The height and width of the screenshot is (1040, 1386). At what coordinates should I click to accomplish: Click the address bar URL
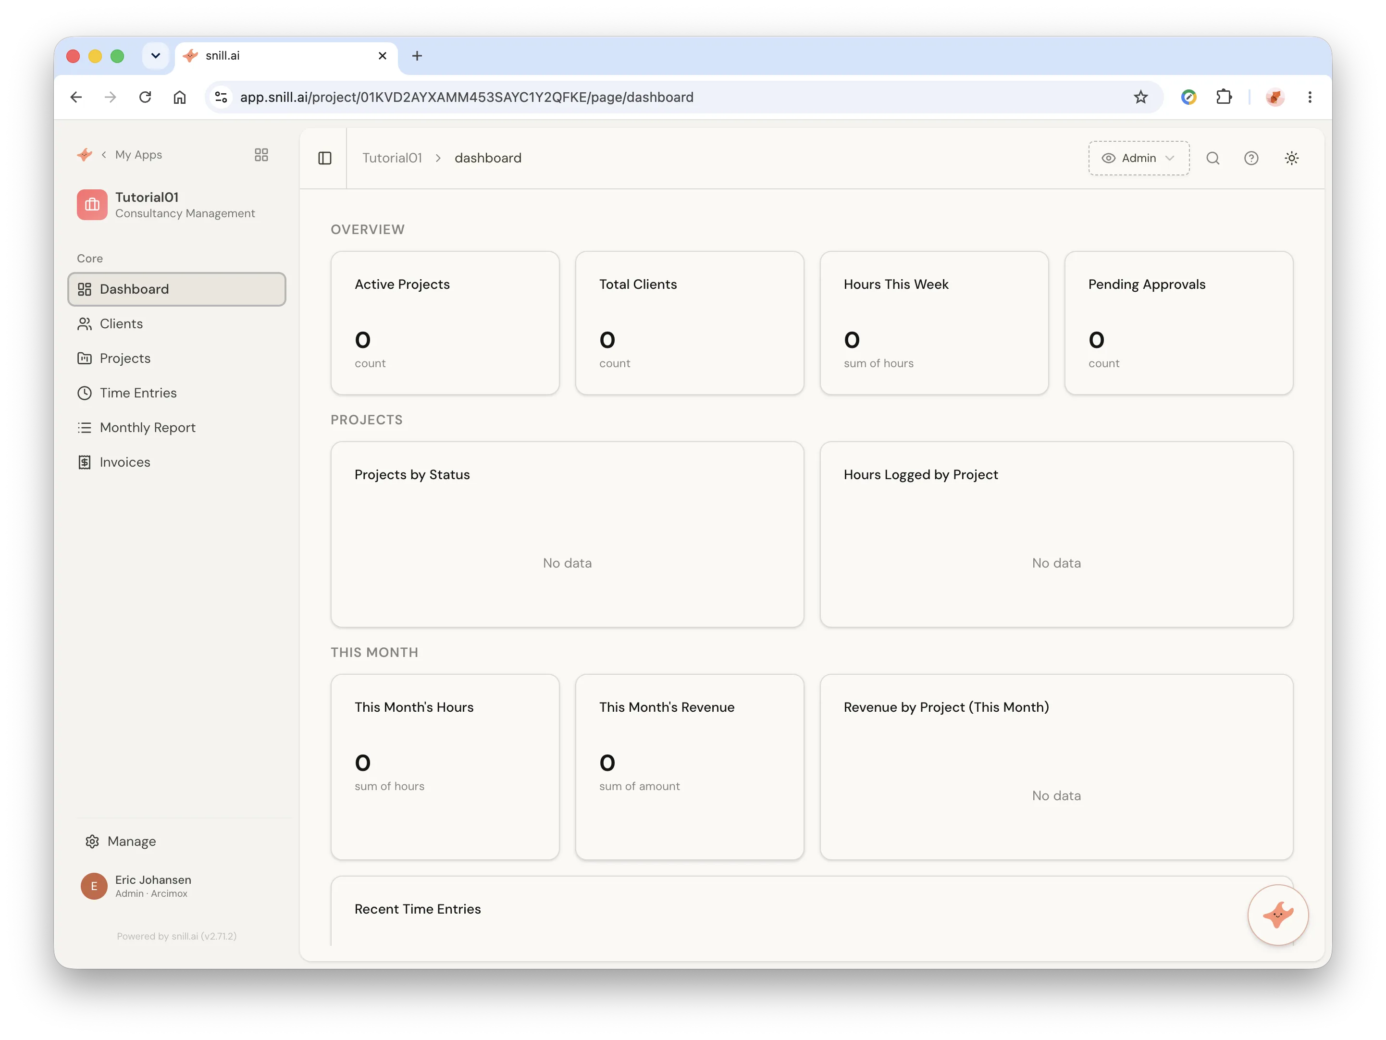pyautogui.click(x=467, y=97)
